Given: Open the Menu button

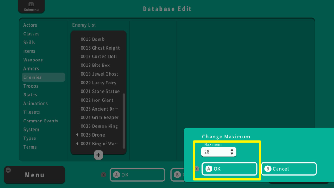Looking at the screenshot, I should click(x=34, y=175).
